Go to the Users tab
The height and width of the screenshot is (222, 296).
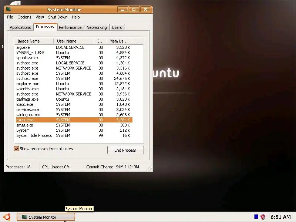point(117,27)
